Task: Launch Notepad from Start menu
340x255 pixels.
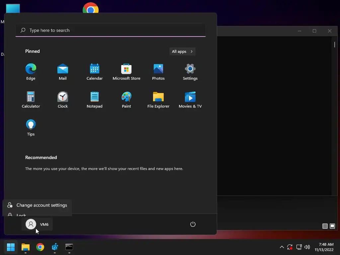Action: (95, 100)
